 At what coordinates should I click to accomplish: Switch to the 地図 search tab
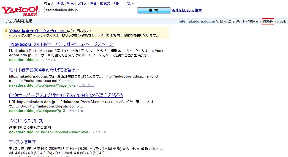point(117,4)
